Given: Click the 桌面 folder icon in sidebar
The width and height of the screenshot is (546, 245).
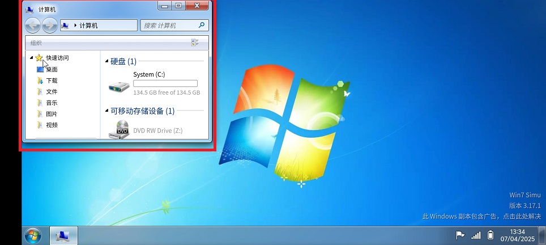Looking at the screenshot, I should pyautogui.click(x=40, y=69).
